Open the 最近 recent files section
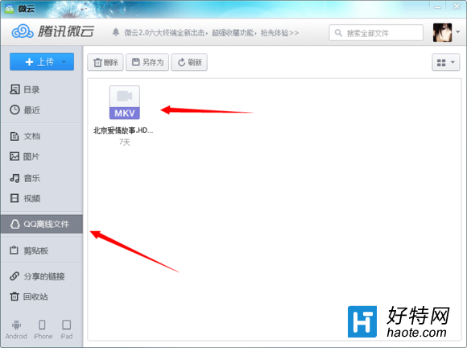Viewport: 467px width, 348px height. coord(41,110)
